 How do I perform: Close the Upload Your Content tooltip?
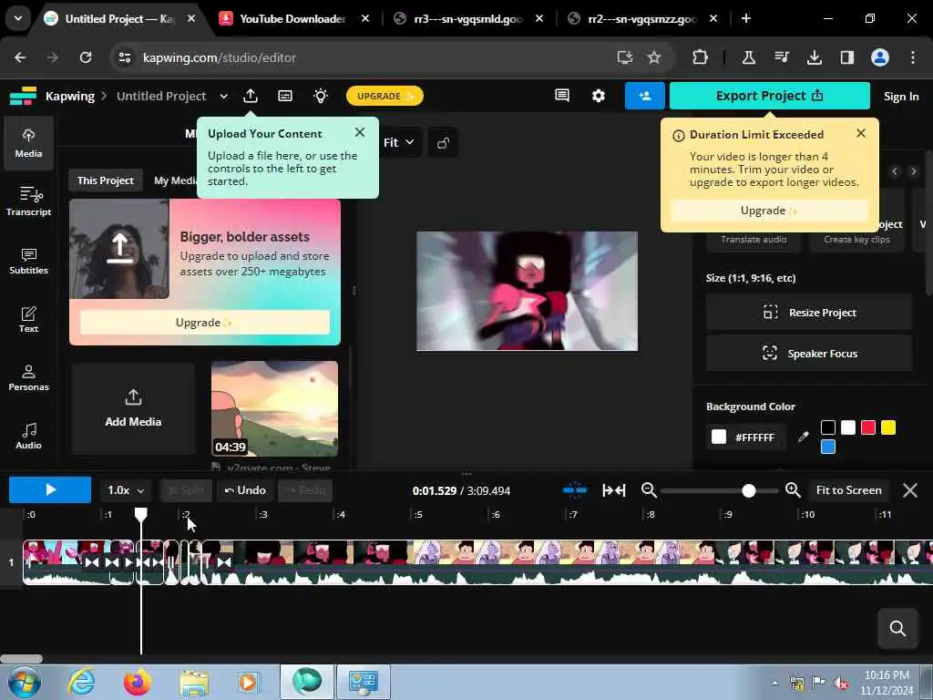tap(359, 132)
